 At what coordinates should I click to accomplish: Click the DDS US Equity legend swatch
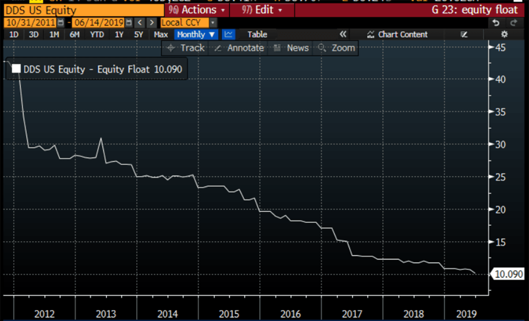[16, 69]
